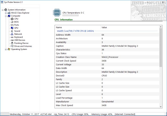Select the BIOS chip icon
167x116 pixels.
click(x=12, y=22)
